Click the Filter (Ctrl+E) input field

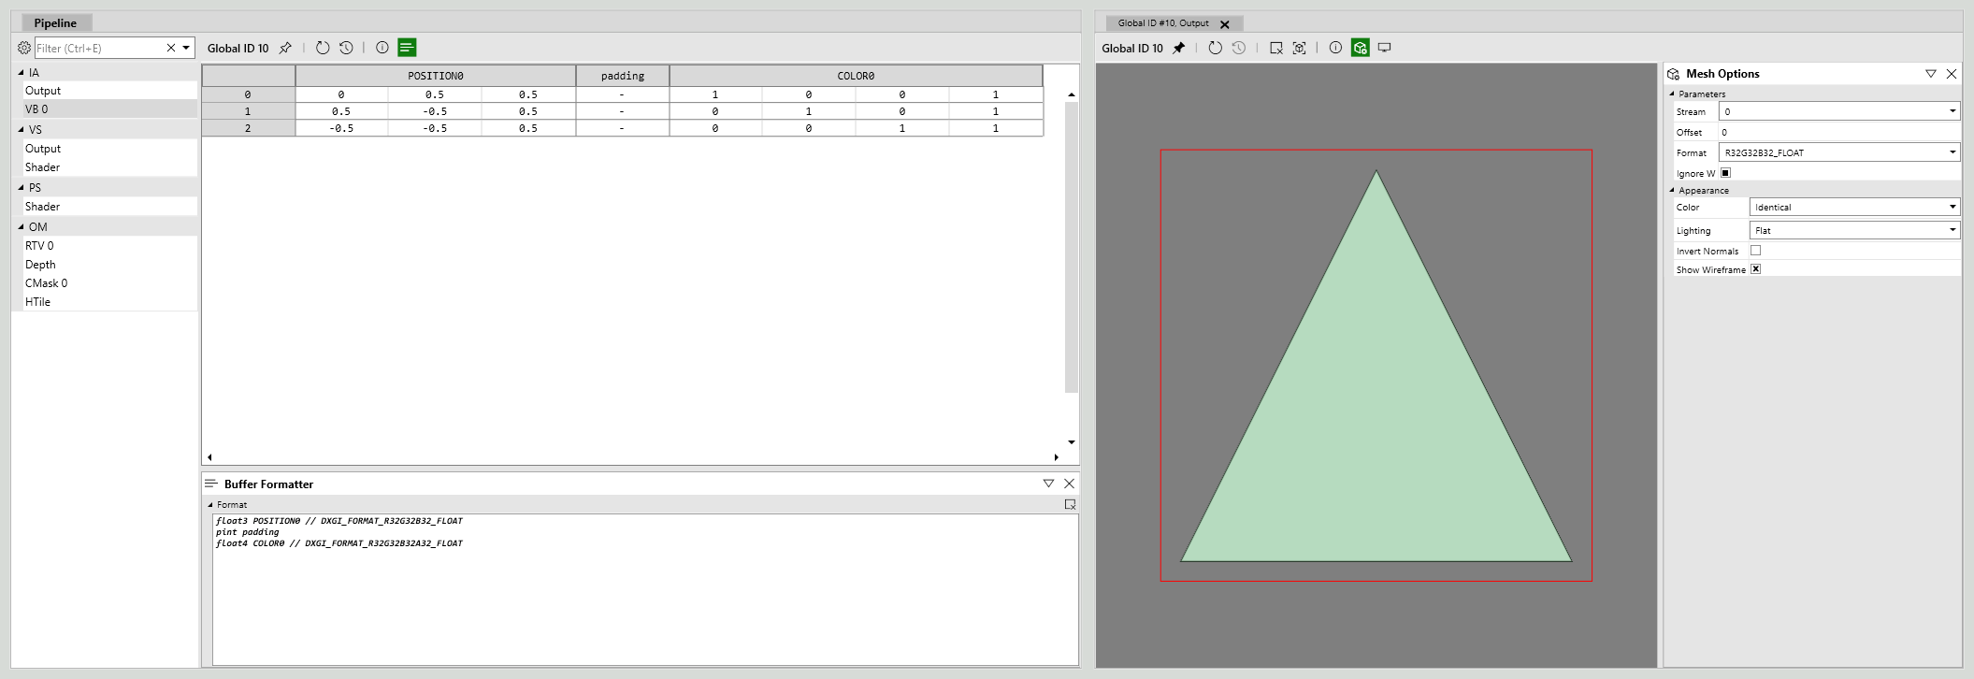coord(99,48)
